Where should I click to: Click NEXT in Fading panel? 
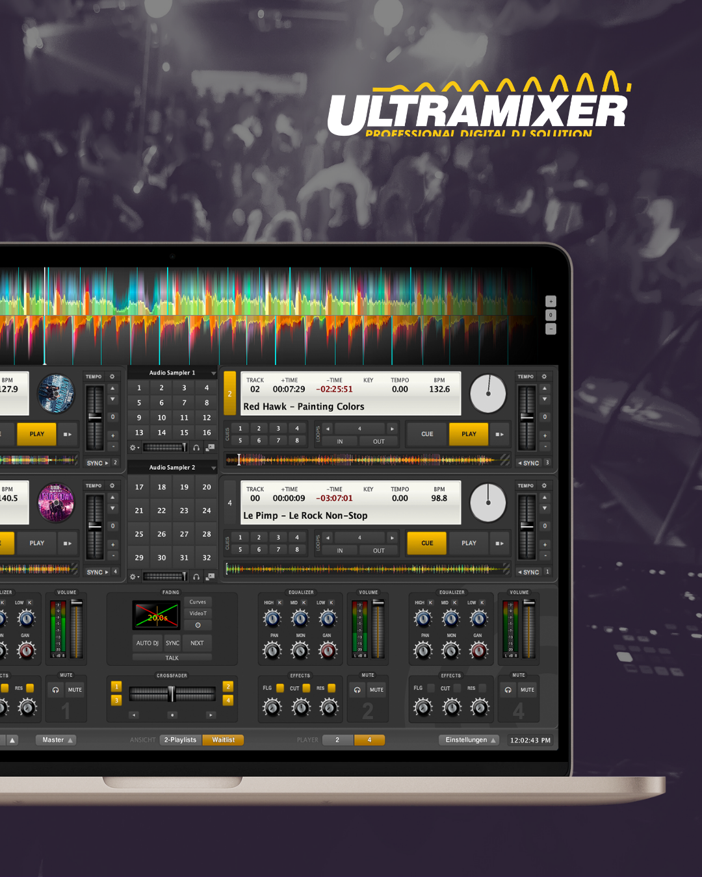click(x=197, y=643)
